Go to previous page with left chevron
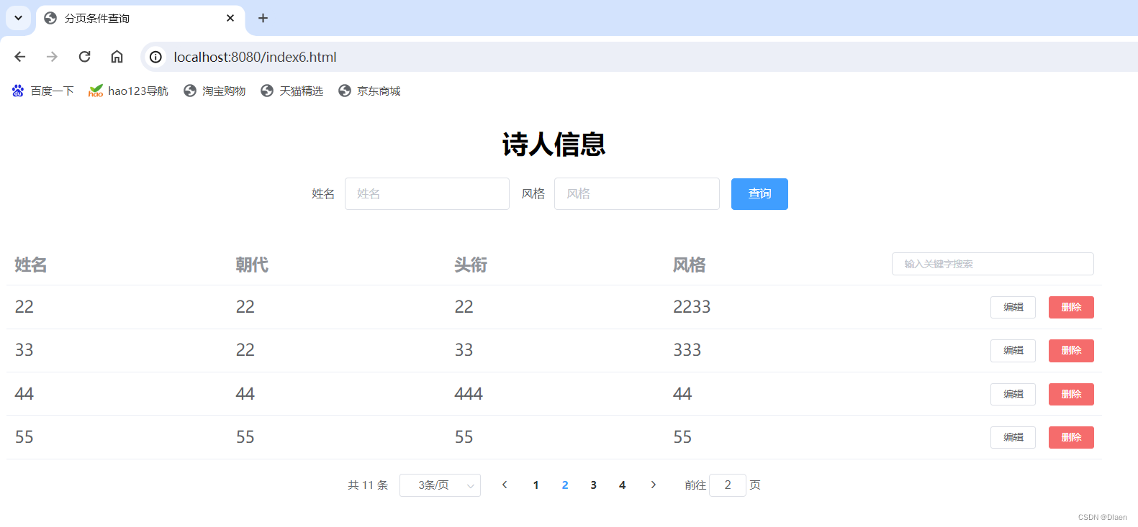 (505, 485)
